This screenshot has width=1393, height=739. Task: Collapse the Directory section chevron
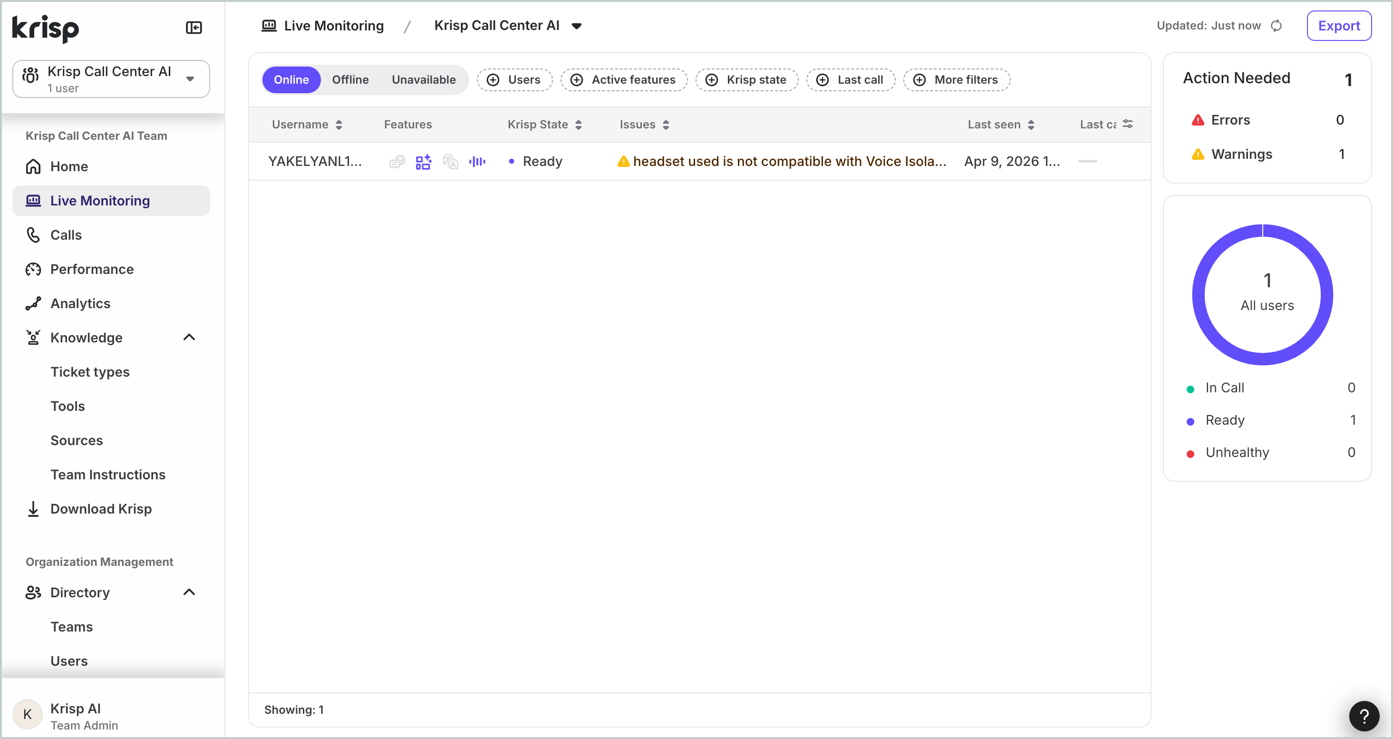[x=189, y=593]
